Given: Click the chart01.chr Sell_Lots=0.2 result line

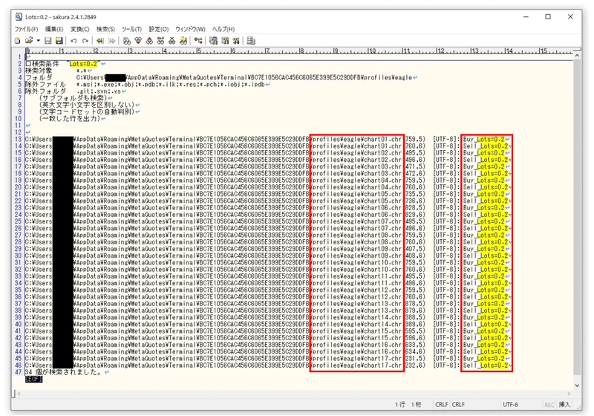Looking at the screenshot, I should (x=268, y=146).
